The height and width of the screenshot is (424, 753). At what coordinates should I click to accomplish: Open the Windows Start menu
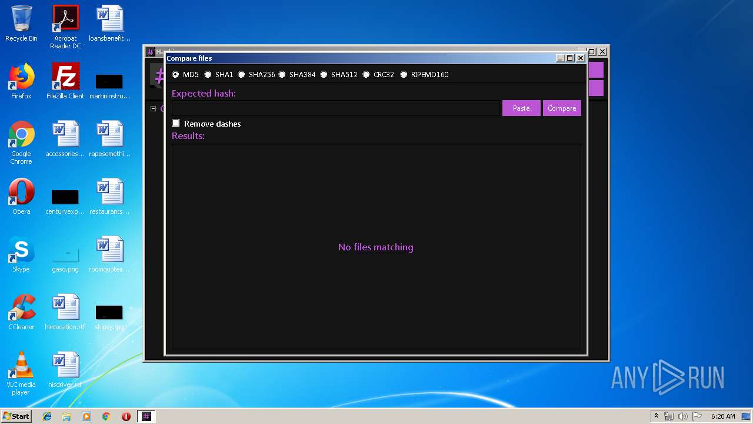(16, 416)
